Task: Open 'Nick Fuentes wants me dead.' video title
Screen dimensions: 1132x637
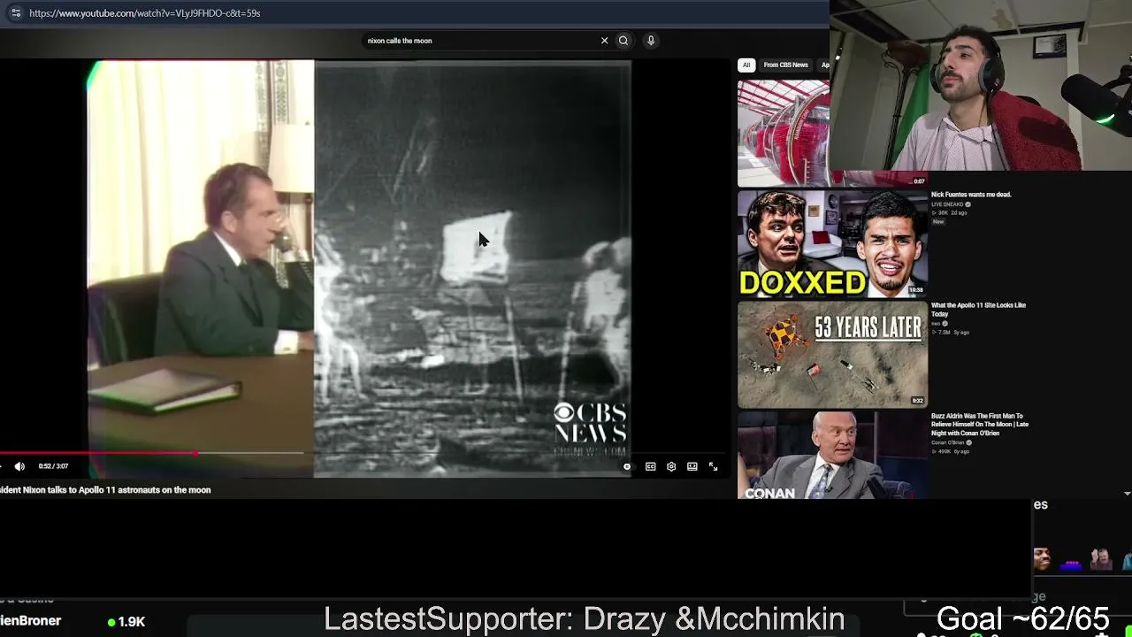Action: pyautogui.click(x=971, y=195)
